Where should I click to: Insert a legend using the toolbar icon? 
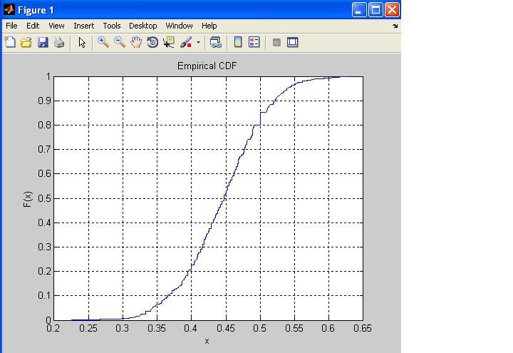(254, 42)
